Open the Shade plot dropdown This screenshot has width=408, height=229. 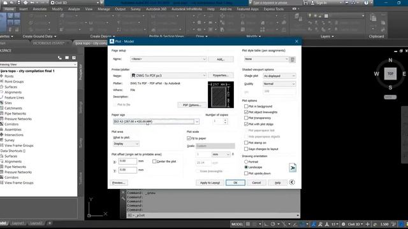click(x=279, y=76)
